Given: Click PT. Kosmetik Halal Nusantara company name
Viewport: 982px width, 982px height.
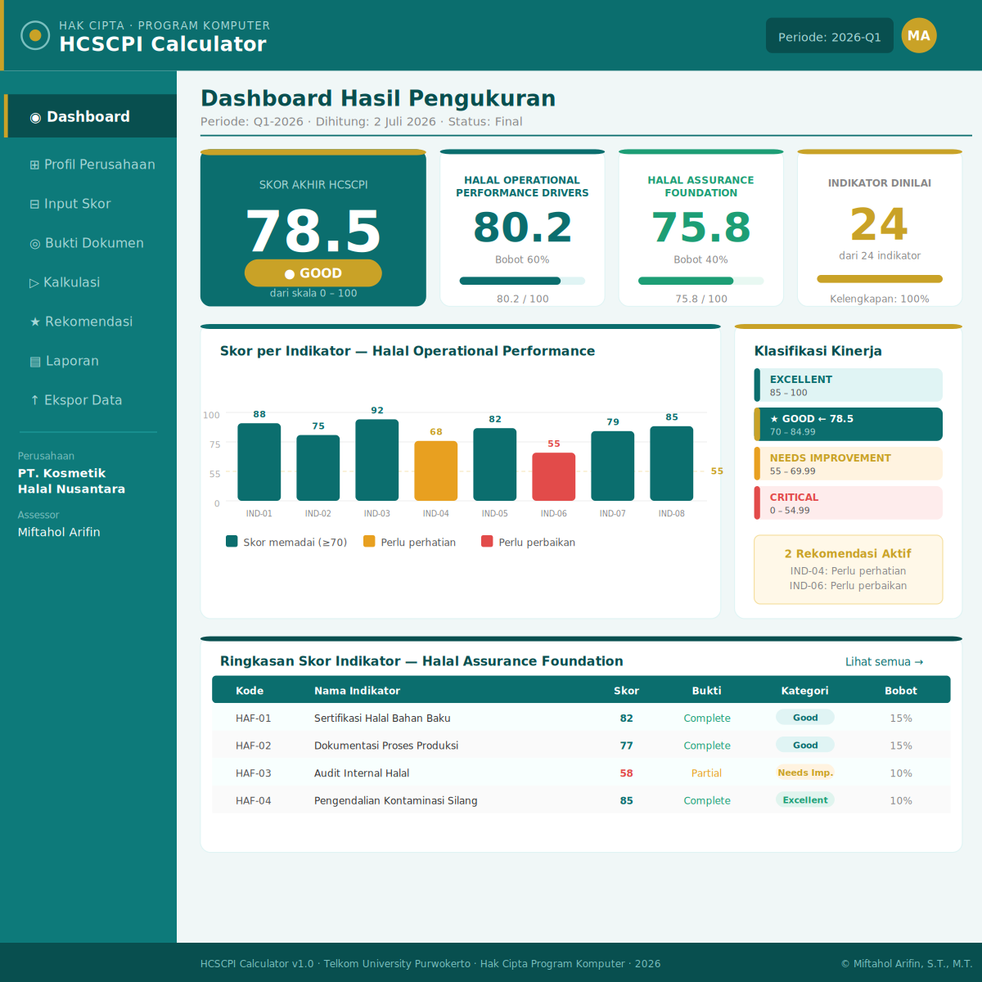Looking at the screenshot, I should (72, 481).
